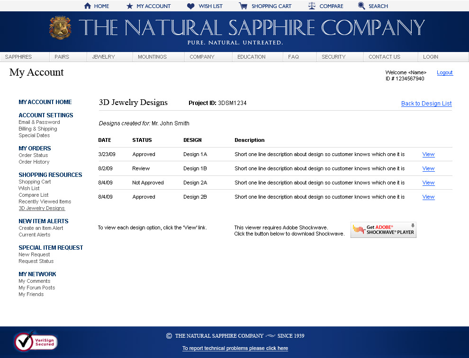Viewport: 469px width, 358px height.
Task: Open the Education menu
Action: 251,57
